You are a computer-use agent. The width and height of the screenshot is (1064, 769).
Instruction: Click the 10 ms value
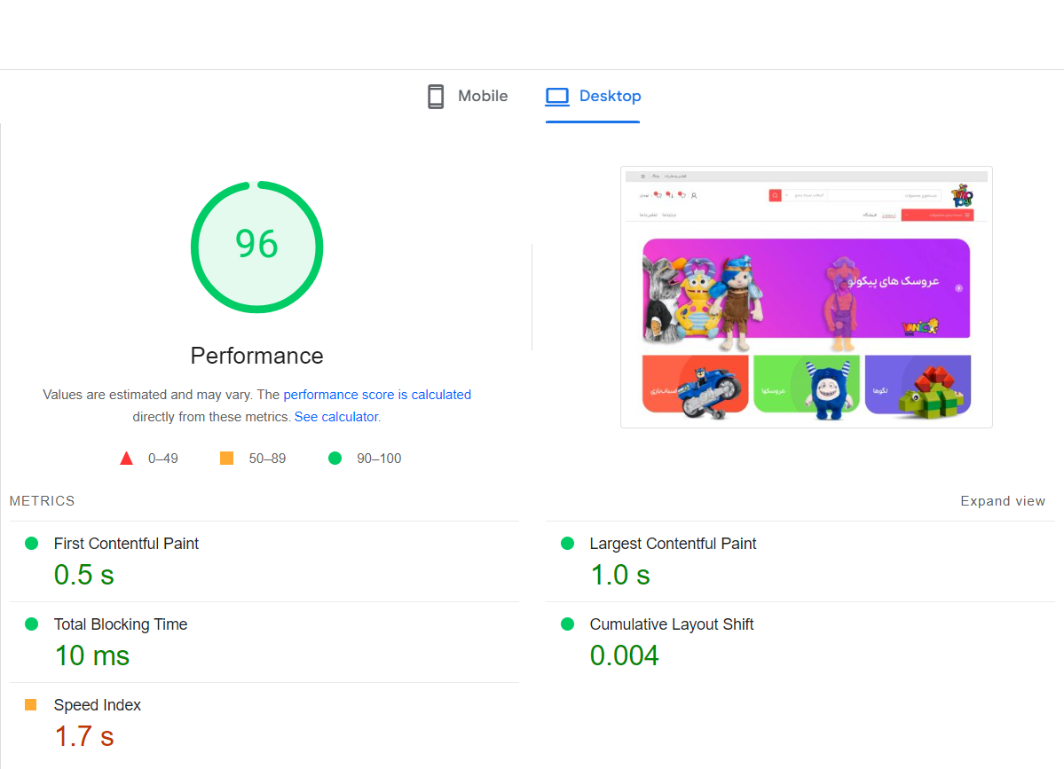pos(91,655)
